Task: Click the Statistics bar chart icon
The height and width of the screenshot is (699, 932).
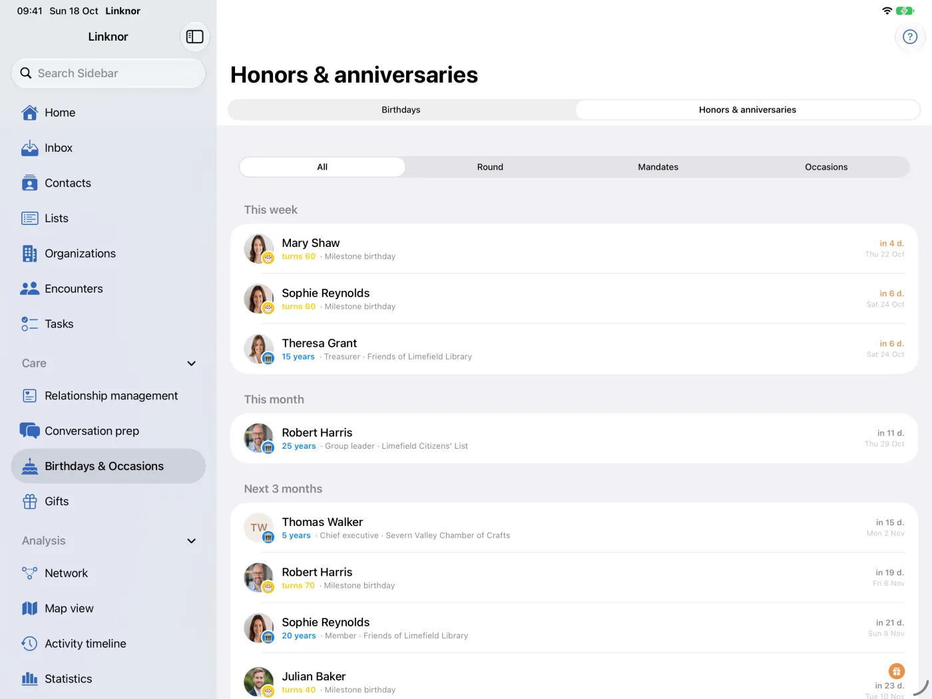Action: pos(30,679)
